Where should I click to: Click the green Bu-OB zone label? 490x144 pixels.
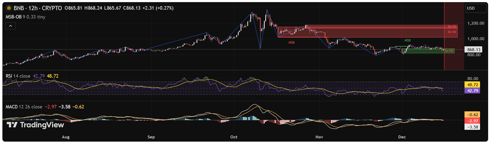pos(449,51)
